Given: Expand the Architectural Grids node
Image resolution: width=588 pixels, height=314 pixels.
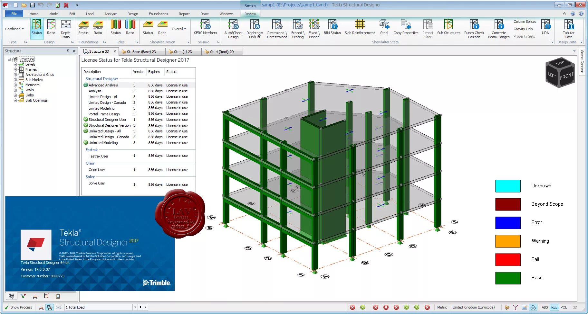Looking at the screenshot, I should pyautogui.click(x=15, y=75).
